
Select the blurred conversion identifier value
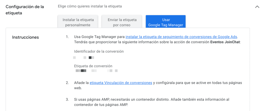(84, 57)
